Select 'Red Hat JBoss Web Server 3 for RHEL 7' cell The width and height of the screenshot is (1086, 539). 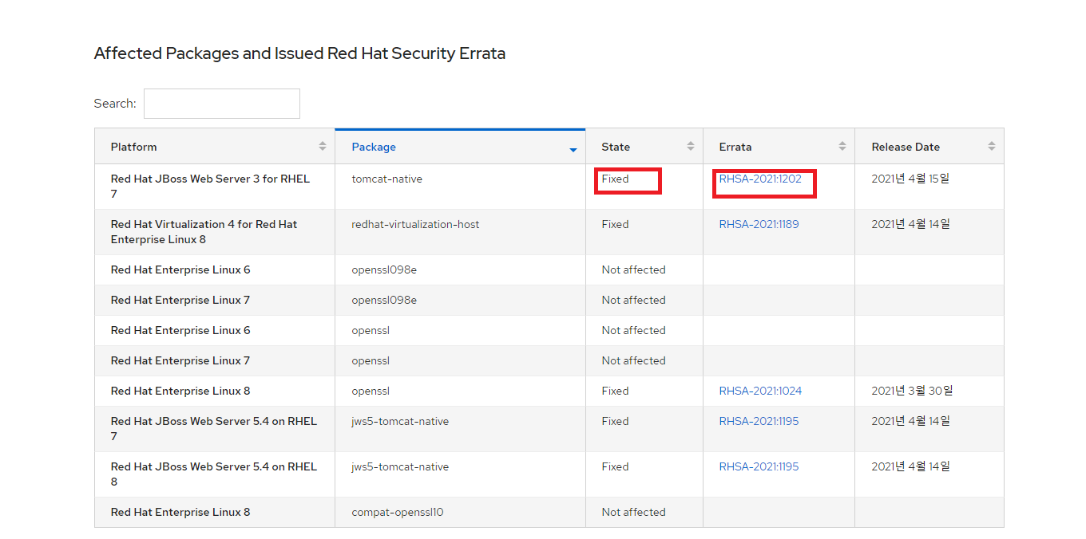215,187
